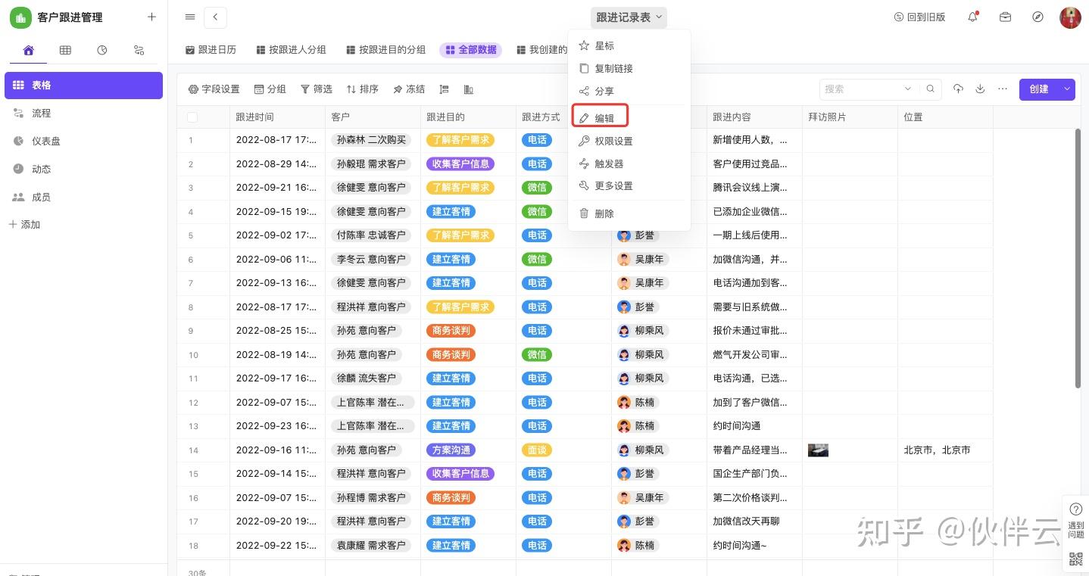1089x576 pixels.
Task: Switch to the 跟进日历 view tab
Action: [211, 50]
